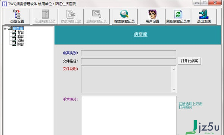Click the 背部 tree node icon

(x=14, y=32)
